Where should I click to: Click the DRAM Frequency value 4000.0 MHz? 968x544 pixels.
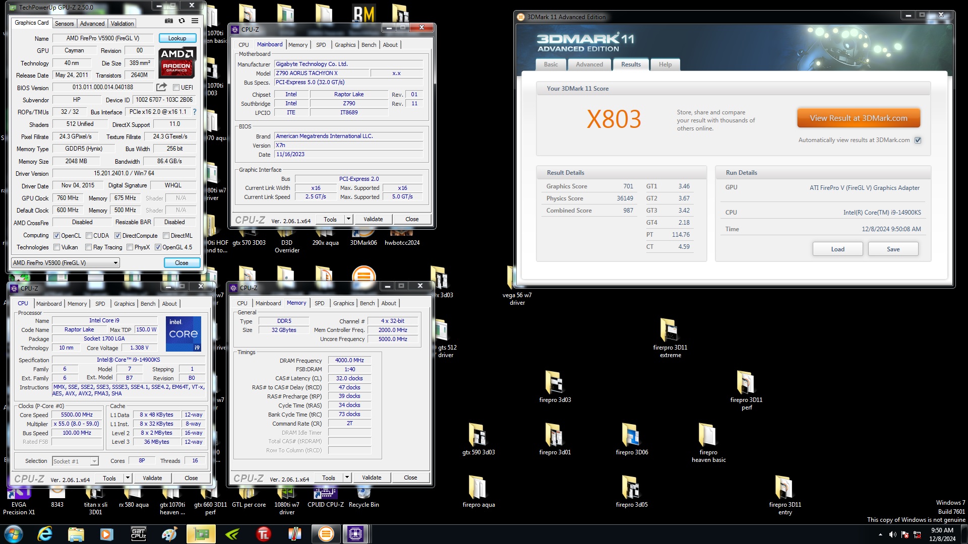349,361
